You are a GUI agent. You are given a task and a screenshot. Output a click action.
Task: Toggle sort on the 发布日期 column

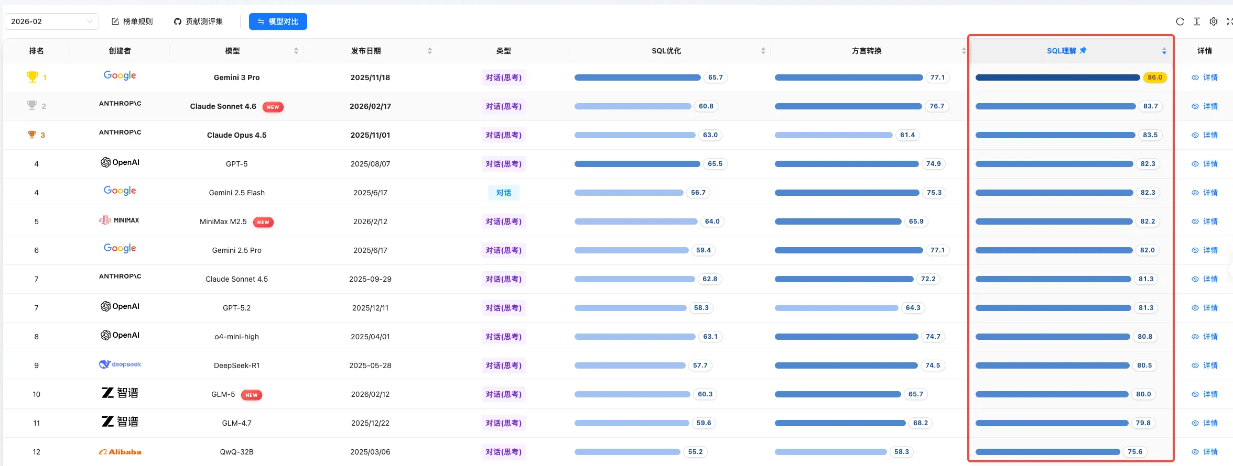(x=430, y=51)
